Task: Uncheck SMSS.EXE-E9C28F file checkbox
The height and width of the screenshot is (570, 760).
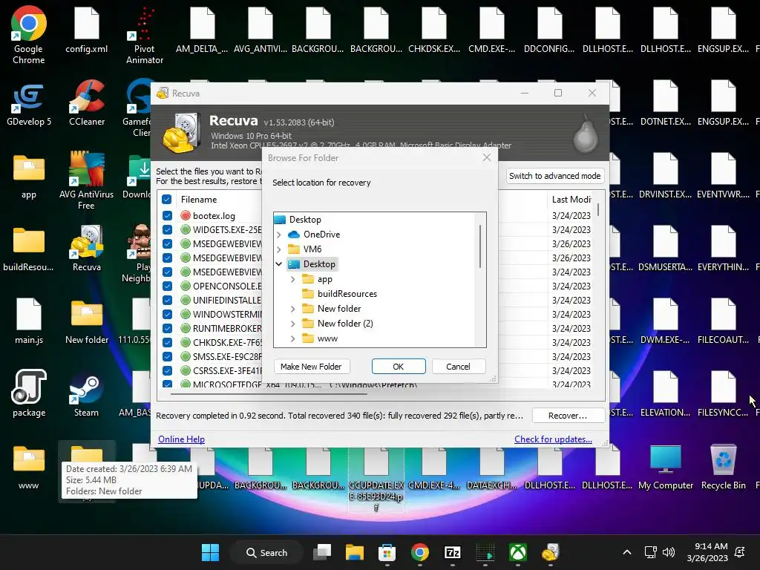Action: pyautogui.click(x=167, y=356)
